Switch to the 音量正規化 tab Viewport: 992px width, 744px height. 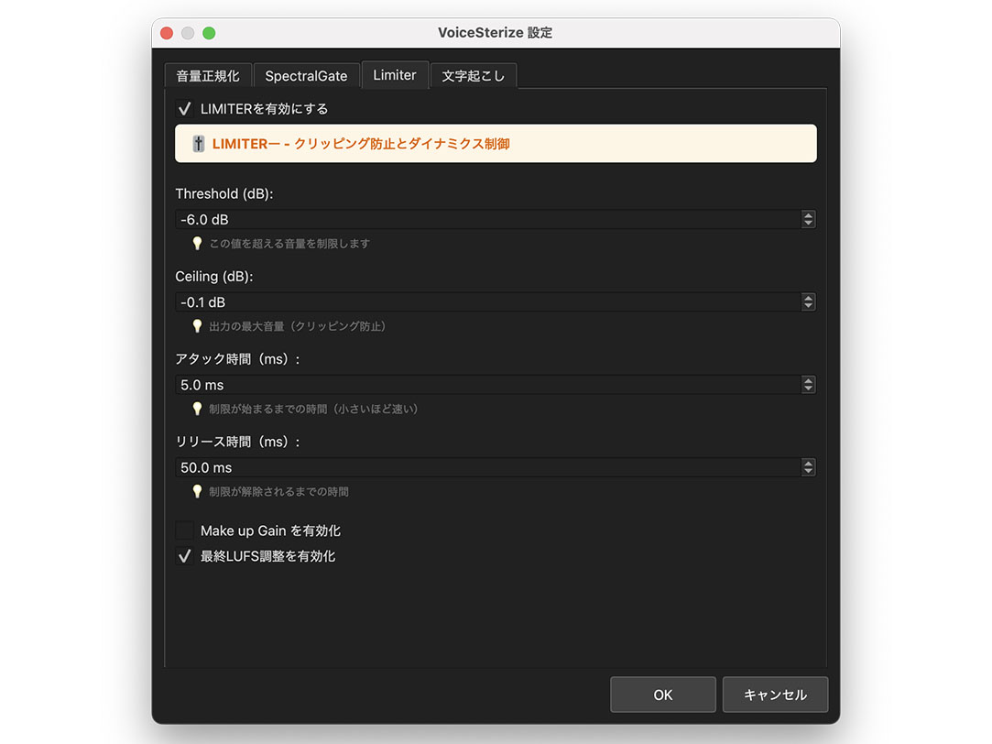[208, 75]
